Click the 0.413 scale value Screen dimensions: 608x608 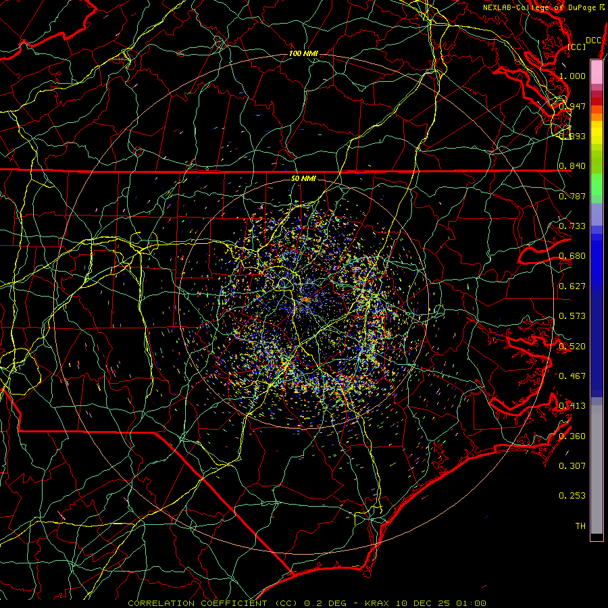click(x=572, y=406)
